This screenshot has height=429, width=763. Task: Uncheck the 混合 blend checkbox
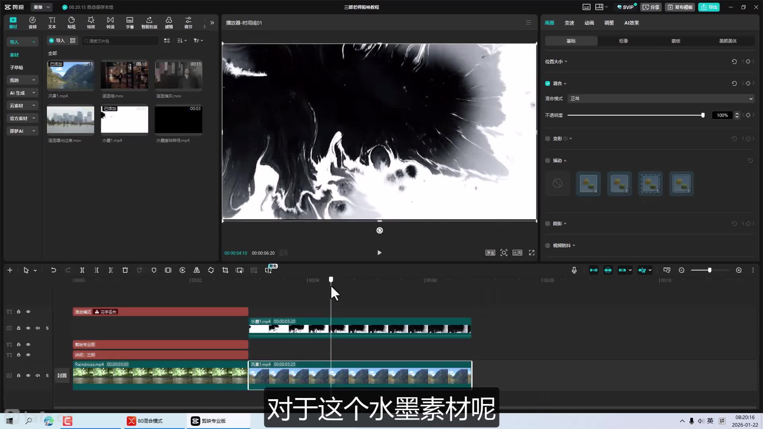[x=548, y=83]
